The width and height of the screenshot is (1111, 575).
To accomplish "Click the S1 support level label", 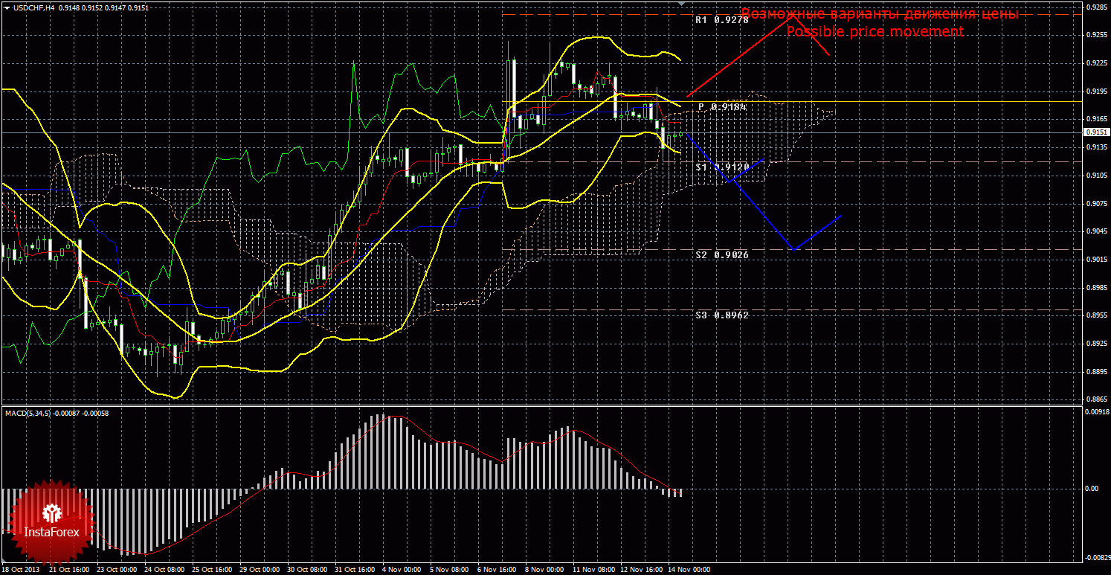I will (x=721, y=167).
